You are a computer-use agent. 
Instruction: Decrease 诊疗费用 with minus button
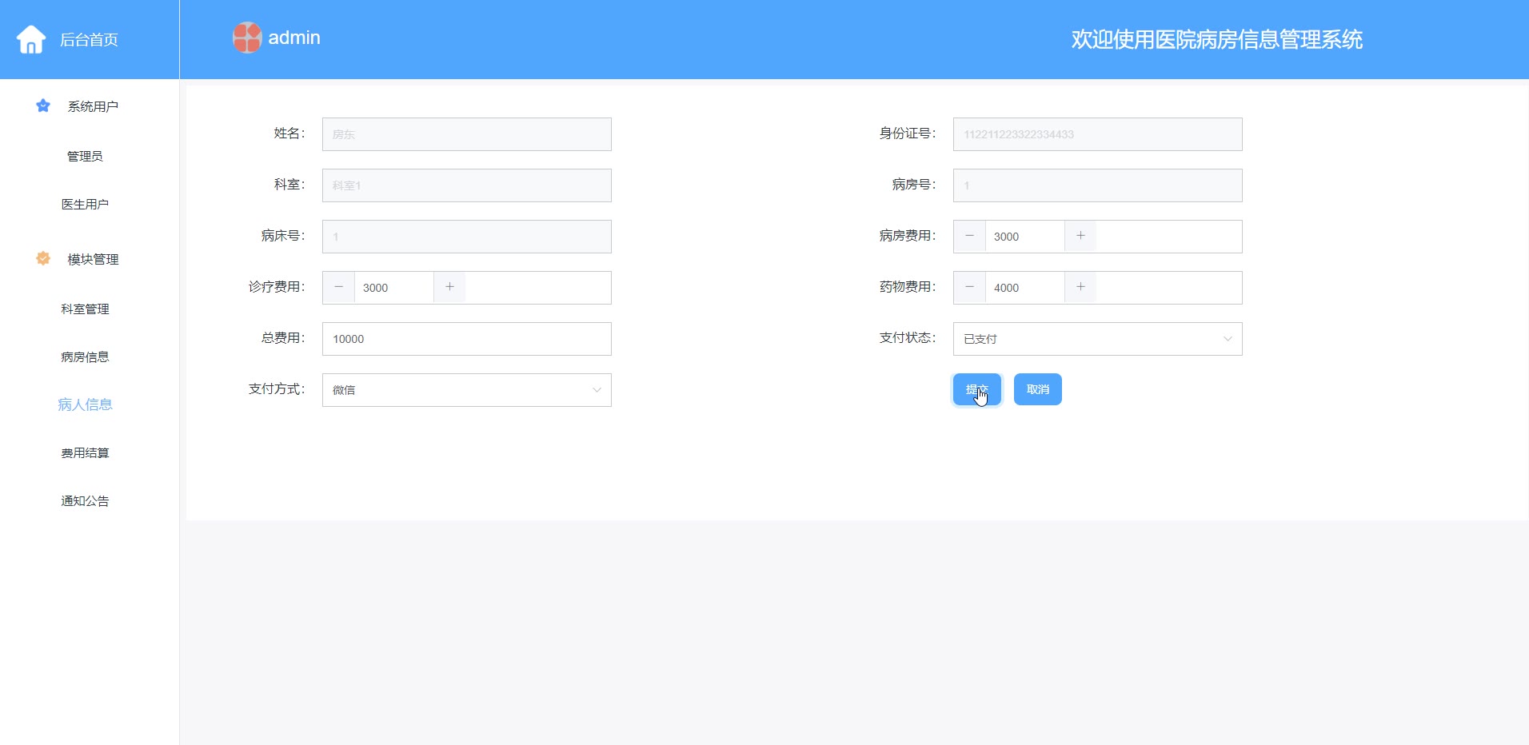click(x=339, y=287)
